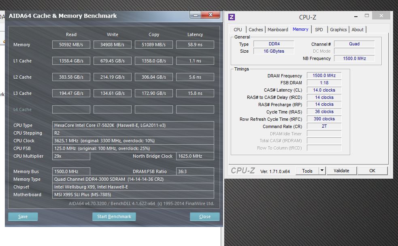
Task: Click the L2 Cache Copy value 306.84 GB/s
Action: pyautogui.click(x=154, y=77)
